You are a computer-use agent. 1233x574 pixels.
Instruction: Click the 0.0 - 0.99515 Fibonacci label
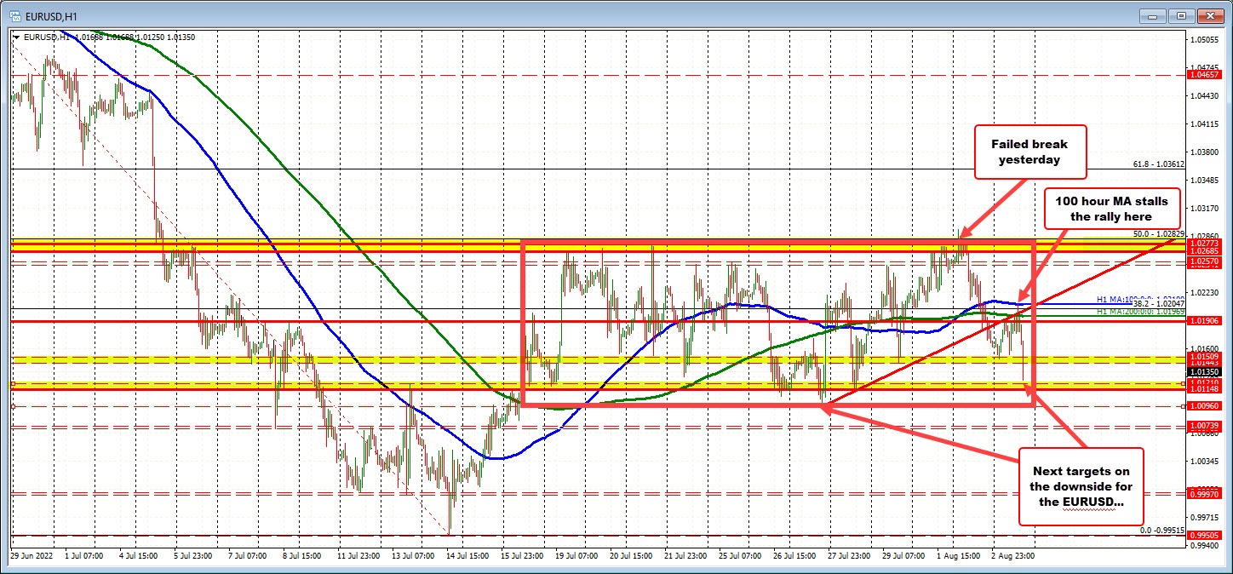(1162, 530)
